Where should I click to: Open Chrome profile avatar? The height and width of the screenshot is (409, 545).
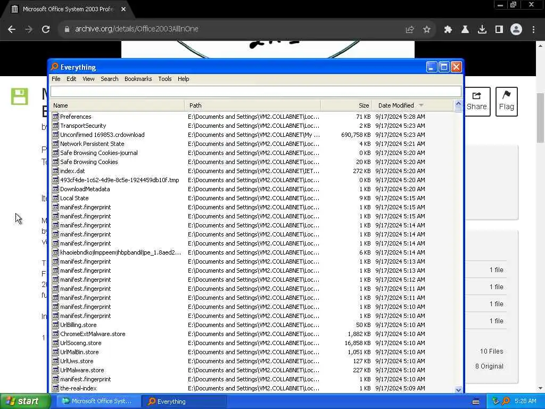coord(516,30)
